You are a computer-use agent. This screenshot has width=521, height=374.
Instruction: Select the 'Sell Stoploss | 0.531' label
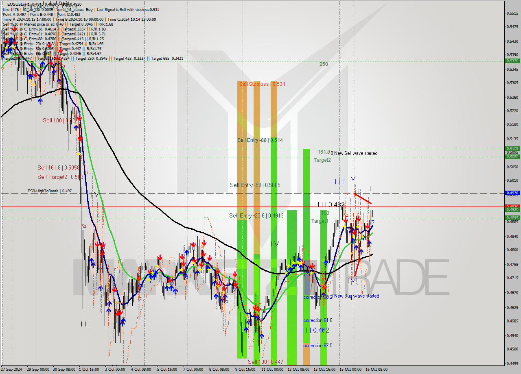point(262,84)
